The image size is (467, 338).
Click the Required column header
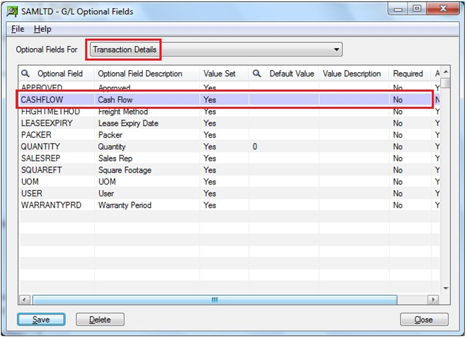410,74
